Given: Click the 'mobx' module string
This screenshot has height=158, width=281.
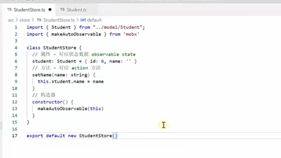Looking at the screenshot, I should [x=131, y=34].
